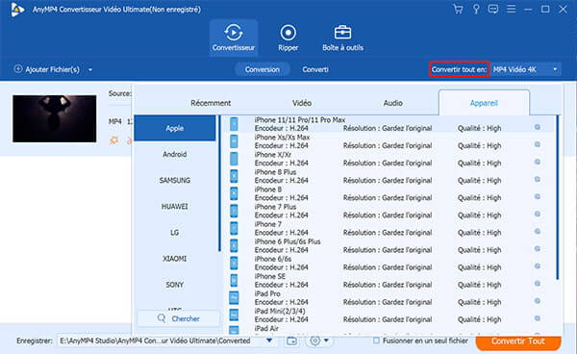This screenshot has height=354, width=577.
Task: Open settings gear for iPhone SE
Action: (x=538, y=284)
